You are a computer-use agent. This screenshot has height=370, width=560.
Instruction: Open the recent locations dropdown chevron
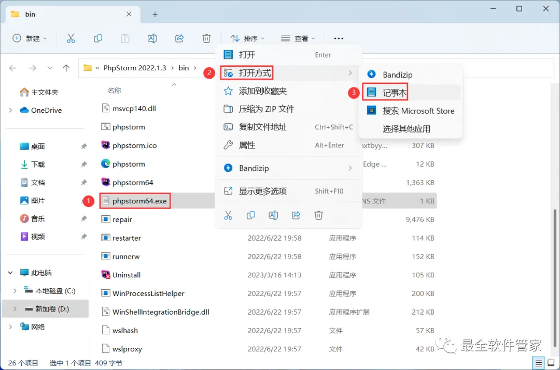pos(50,68)
